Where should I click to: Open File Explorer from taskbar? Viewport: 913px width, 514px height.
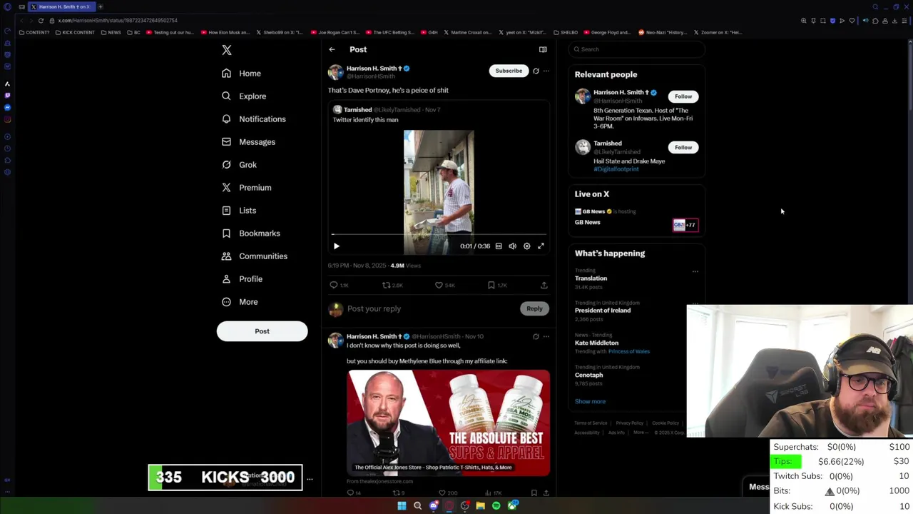481,506
